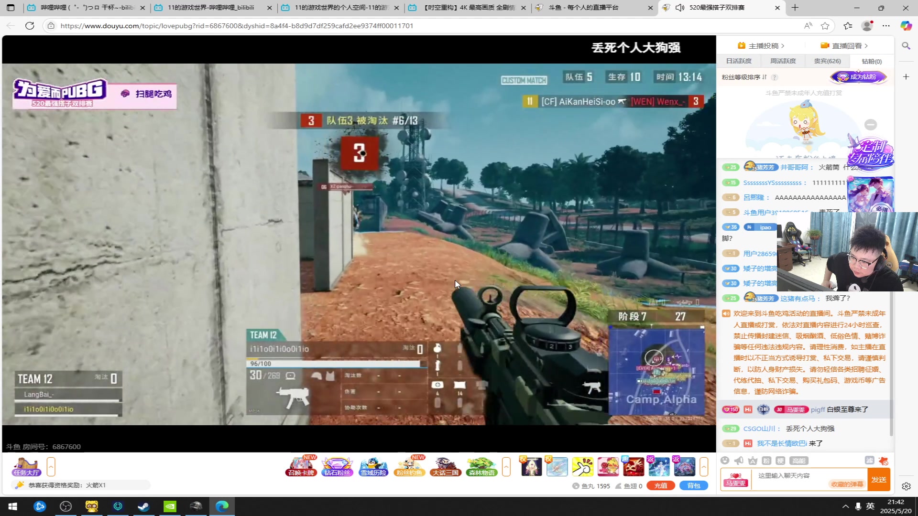
Task: Add this page to browser favorites
Action: [x=825, y=26]
